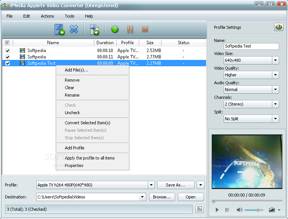
Task: Stop the preview playback
Action: (227, 210)
